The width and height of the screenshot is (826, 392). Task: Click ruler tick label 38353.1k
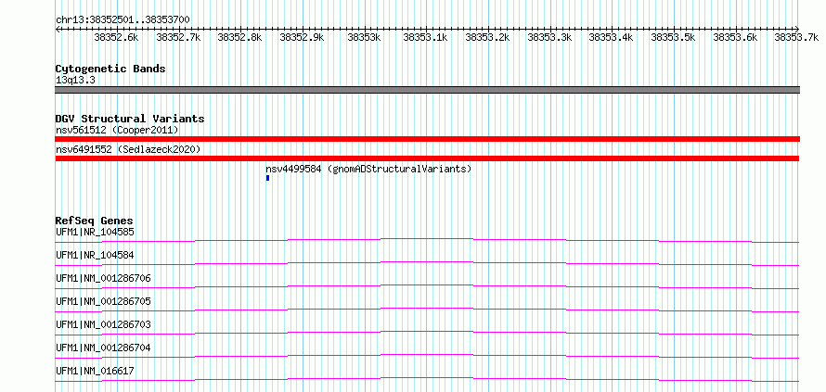(426, 37)
